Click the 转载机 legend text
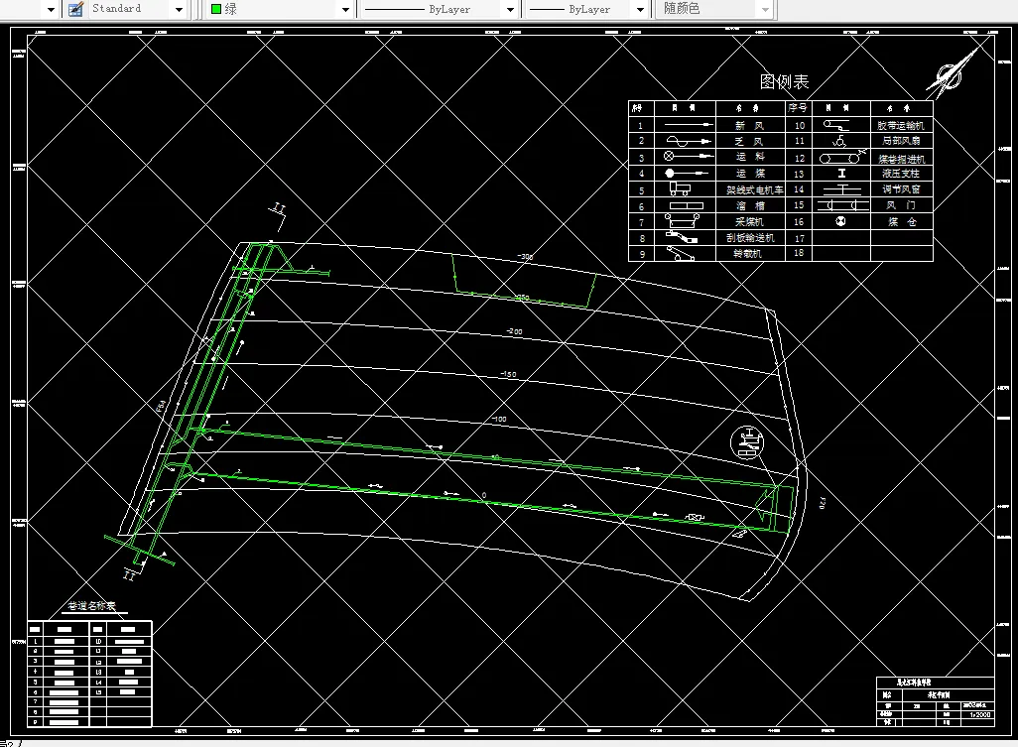Screen dimensions: 1018x747 click(x=747, y=254)
